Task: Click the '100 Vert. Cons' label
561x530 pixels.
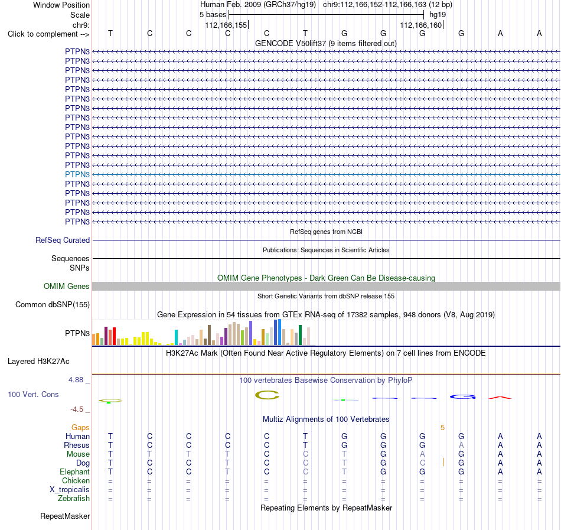Action: [x=33, y=394]
